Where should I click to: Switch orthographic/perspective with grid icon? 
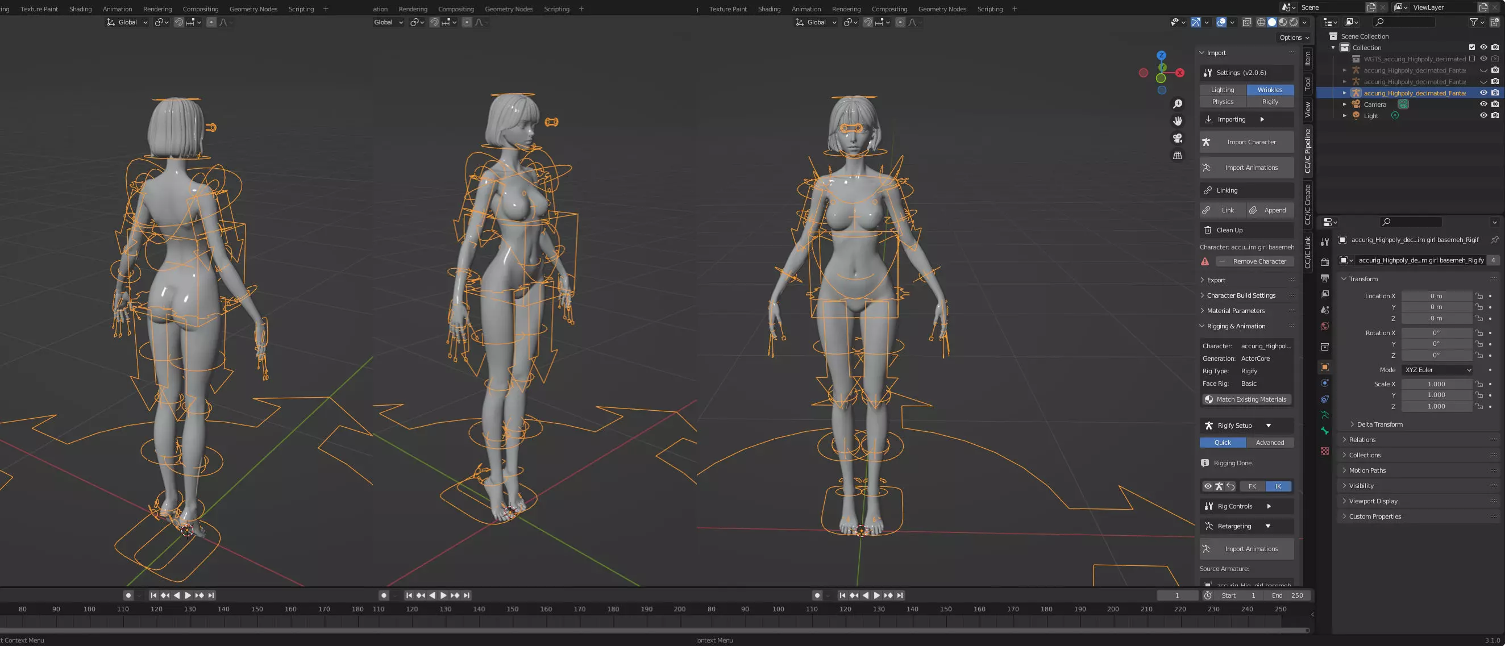1178,155
